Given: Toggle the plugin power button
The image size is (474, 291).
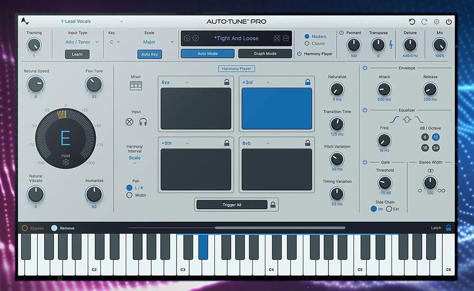Looking at the screenshot, I should pos(449,21).
